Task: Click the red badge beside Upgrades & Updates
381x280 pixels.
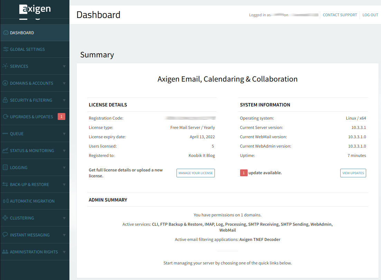Action: (x=61, y=117)
